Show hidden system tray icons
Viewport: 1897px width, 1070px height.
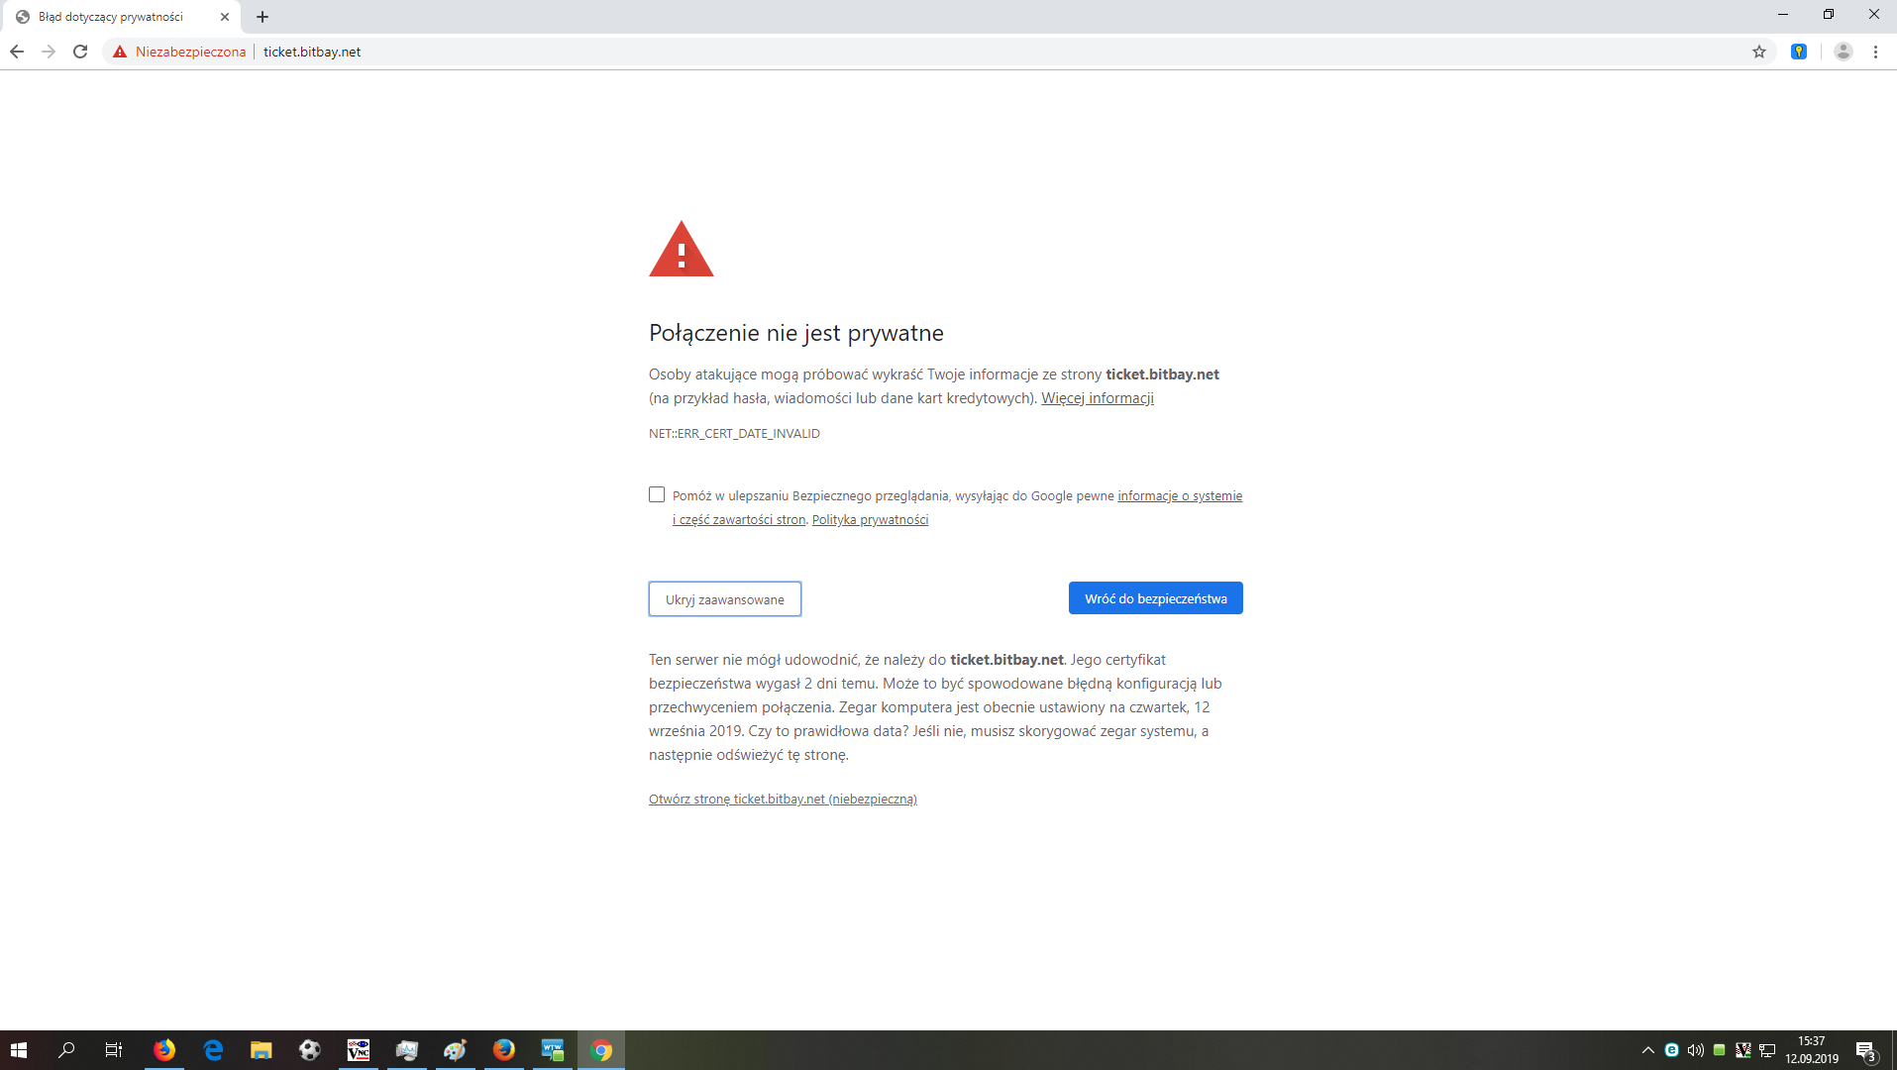point(1647,1050)
